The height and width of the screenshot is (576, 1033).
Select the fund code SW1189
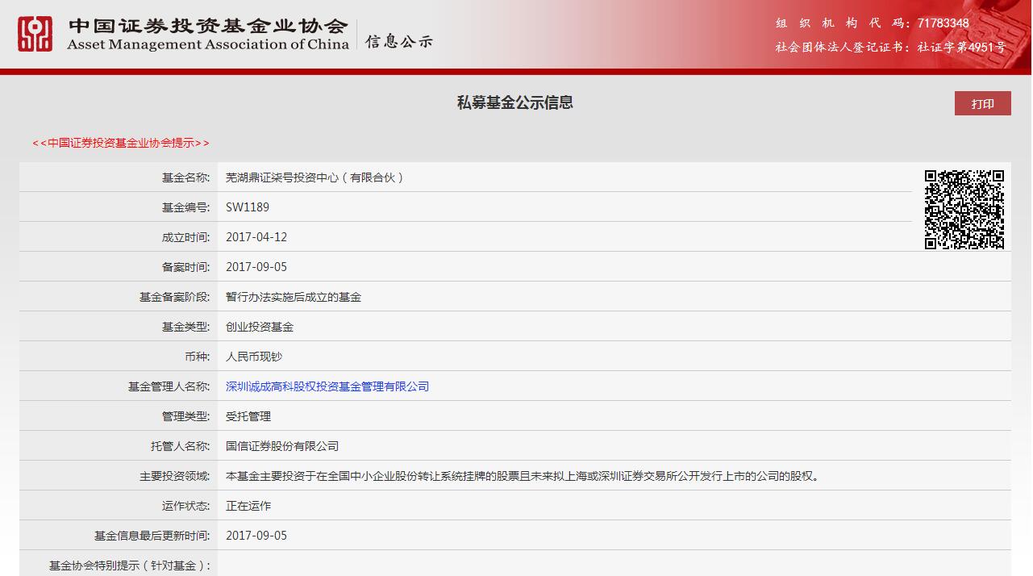point(248,207)
